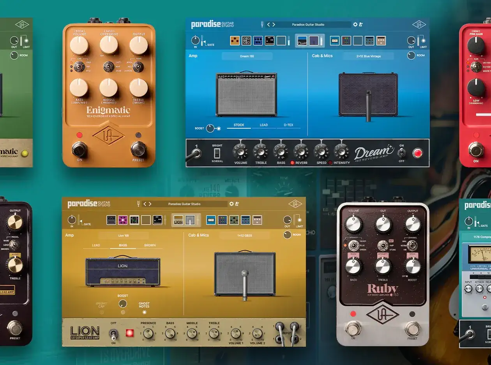Click the red pilot light on the Lion amp panel
Screen dimensions: 491x365
(129, 333)
